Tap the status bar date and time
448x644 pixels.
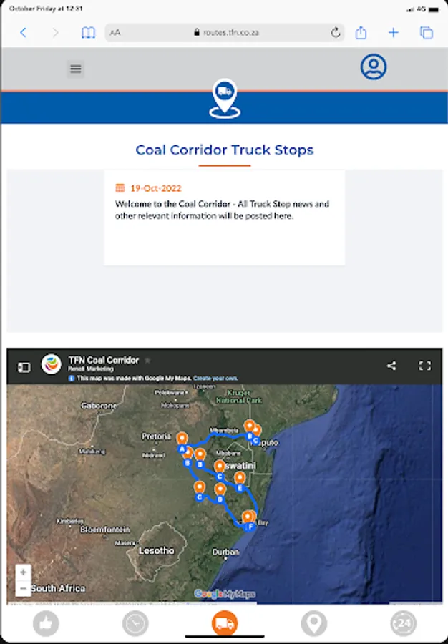click(46, 9)
